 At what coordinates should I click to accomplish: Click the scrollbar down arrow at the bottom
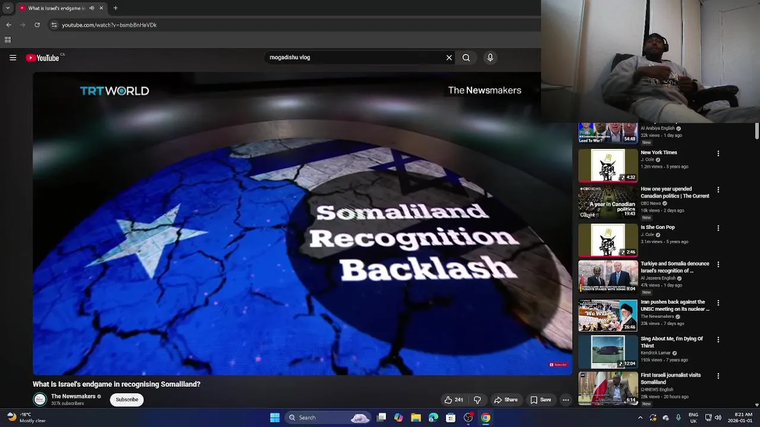(x=757, y=404)
